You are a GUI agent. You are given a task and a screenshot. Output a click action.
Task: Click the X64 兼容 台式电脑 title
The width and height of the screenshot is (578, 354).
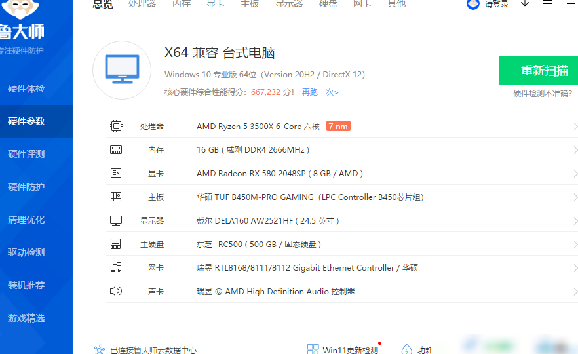[220, 52]
